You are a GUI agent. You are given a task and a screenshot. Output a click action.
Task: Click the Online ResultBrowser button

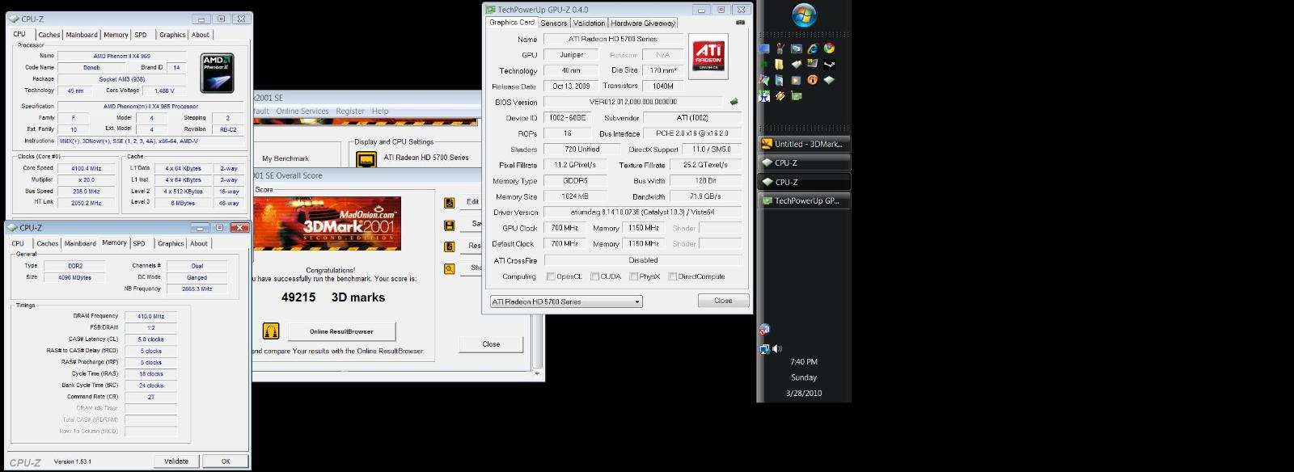coord(341,331)
